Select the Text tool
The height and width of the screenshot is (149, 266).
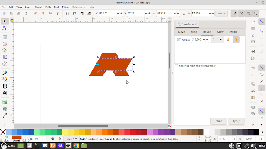pyautogui.click(x=5, y=93)
